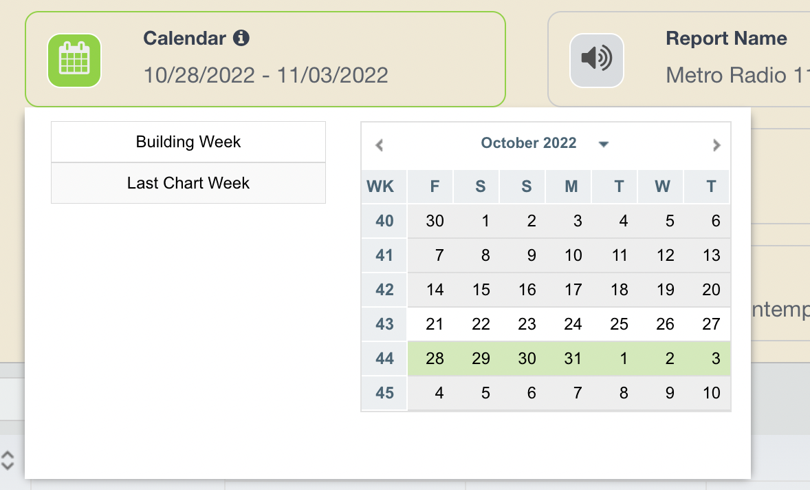Select the Last Chart Week preset

click(x=188, y=183)
